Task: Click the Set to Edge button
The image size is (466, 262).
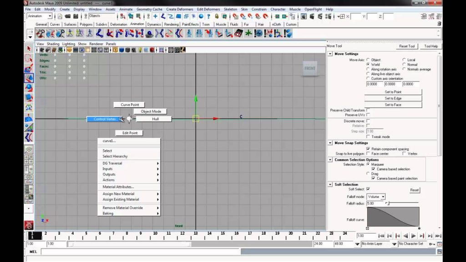Action: 393,98
